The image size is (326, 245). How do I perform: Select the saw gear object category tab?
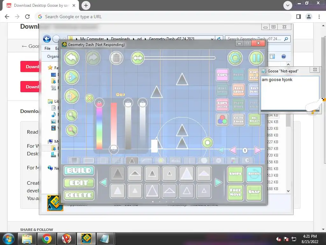tap(218, 160)
